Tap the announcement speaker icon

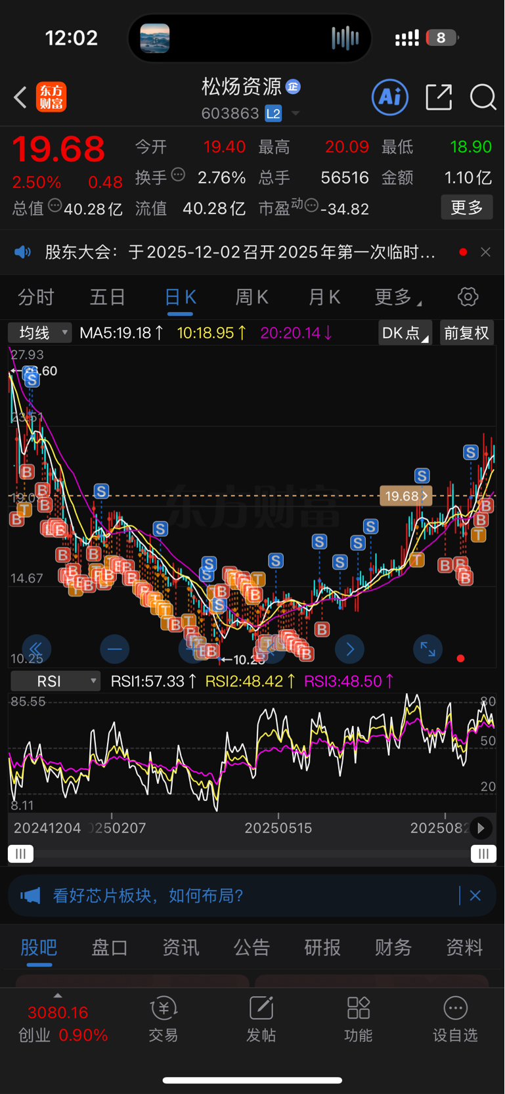click(x=23, y=252)
